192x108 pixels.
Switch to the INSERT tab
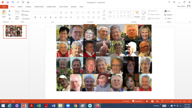coord(20,7)
